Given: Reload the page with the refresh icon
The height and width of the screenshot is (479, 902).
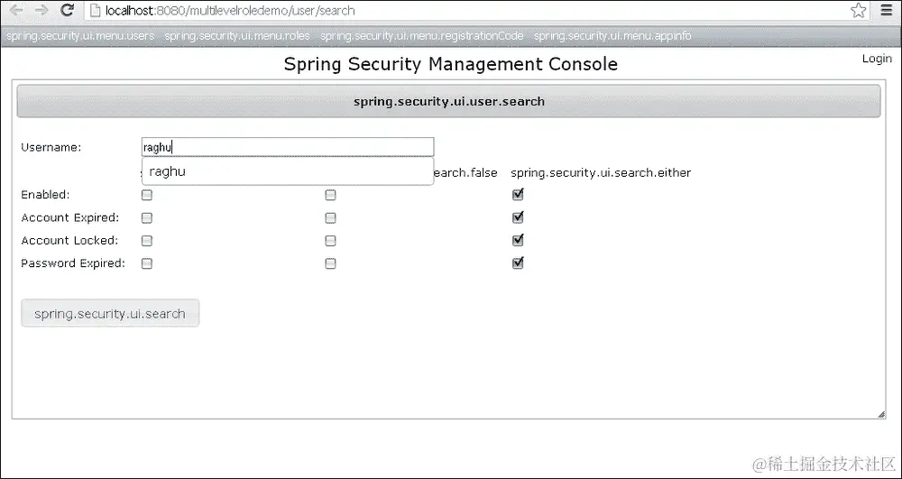Looking at the screenshot, I should tap(68, 10).
